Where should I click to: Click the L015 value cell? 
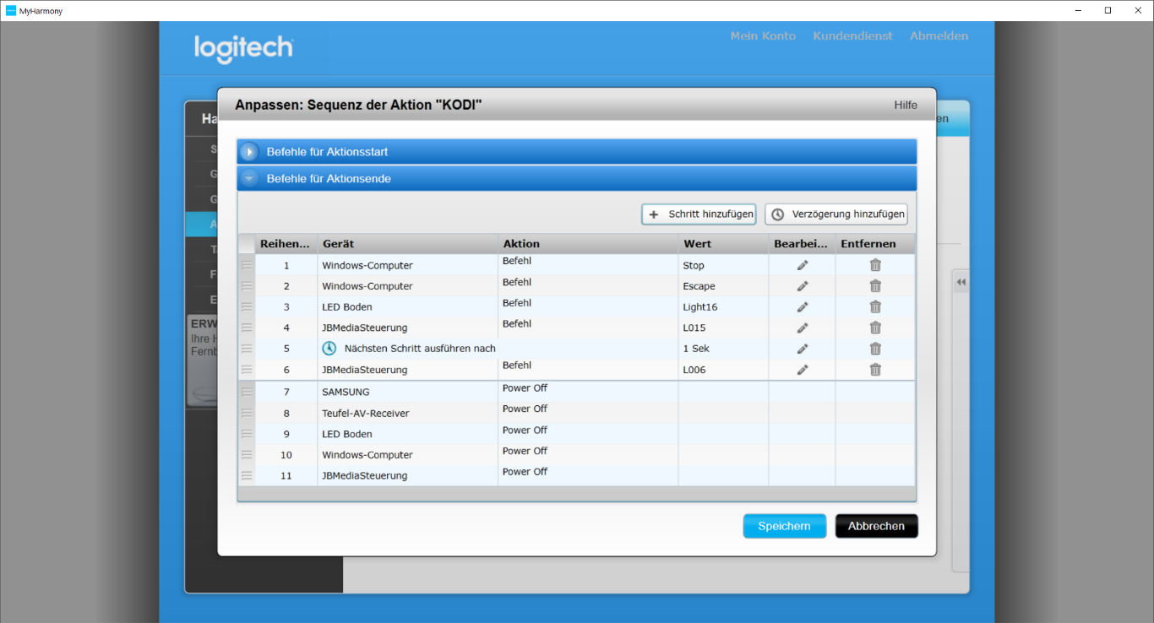point(724,328)
